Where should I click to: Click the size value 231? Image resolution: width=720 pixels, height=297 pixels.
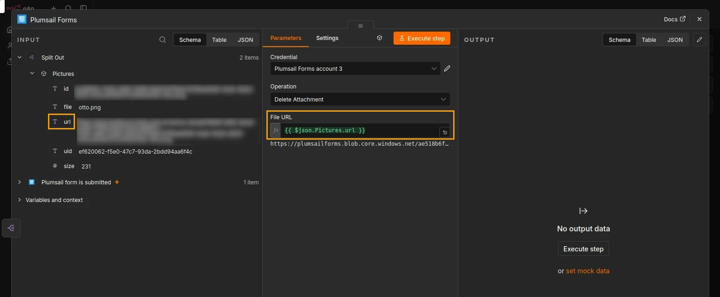point(86,166)
